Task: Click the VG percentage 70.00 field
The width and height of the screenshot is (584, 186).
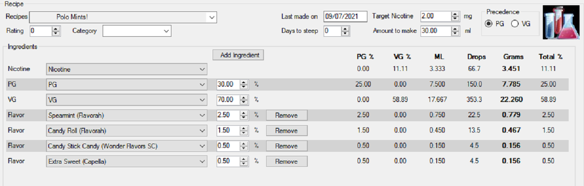Action: [233, 100]
